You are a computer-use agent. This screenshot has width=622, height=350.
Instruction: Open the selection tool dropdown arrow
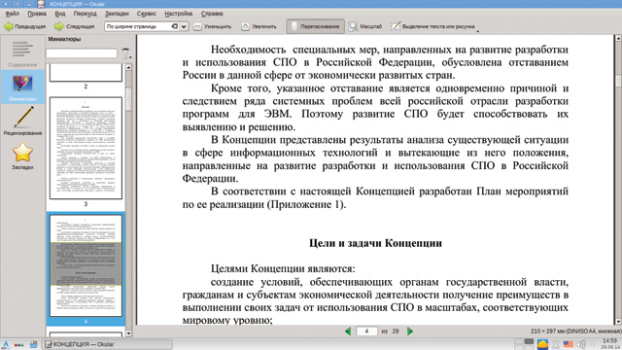477,30
